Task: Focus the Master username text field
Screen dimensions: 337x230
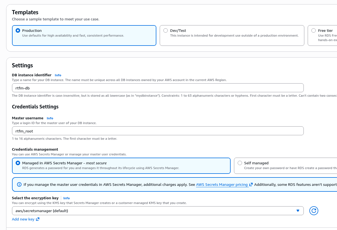Action: [157, 131]
